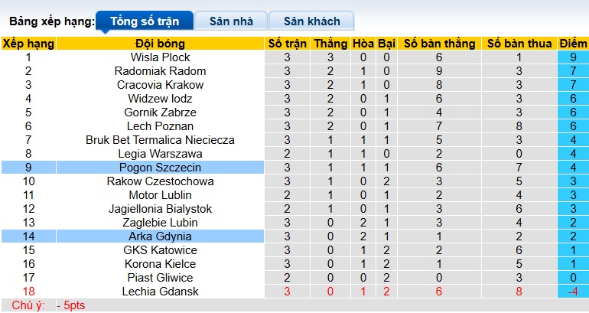Click Legia Warszawa team name
Viewport: 589px width, 313px height.
coord(161,154)
